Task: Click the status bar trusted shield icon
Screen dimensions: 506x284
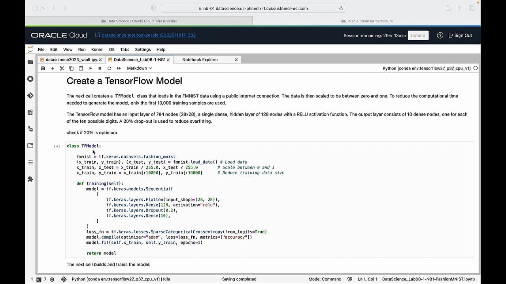Action: click(349, 279)
